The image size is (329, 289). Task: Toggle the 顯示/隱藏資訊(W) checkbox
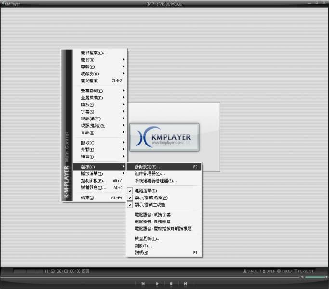pyautogui.click(x=130, y=197)
